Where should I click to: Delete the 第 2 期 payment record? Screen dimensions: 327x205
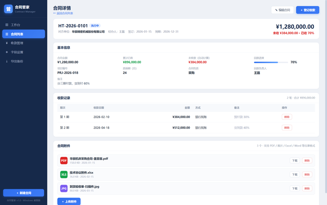click(x=287, y=128)
